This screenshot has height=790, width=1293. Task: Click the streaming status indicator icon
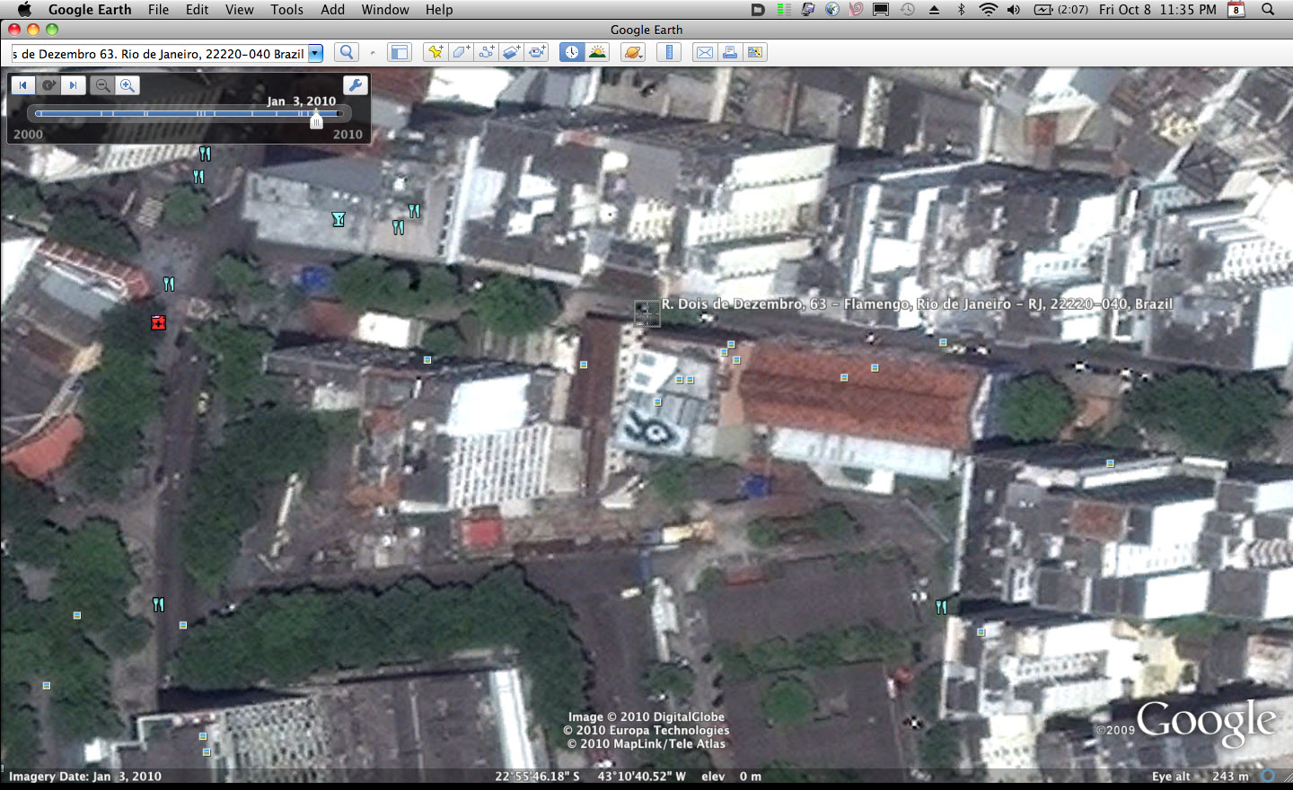(x=1268, y=776)
